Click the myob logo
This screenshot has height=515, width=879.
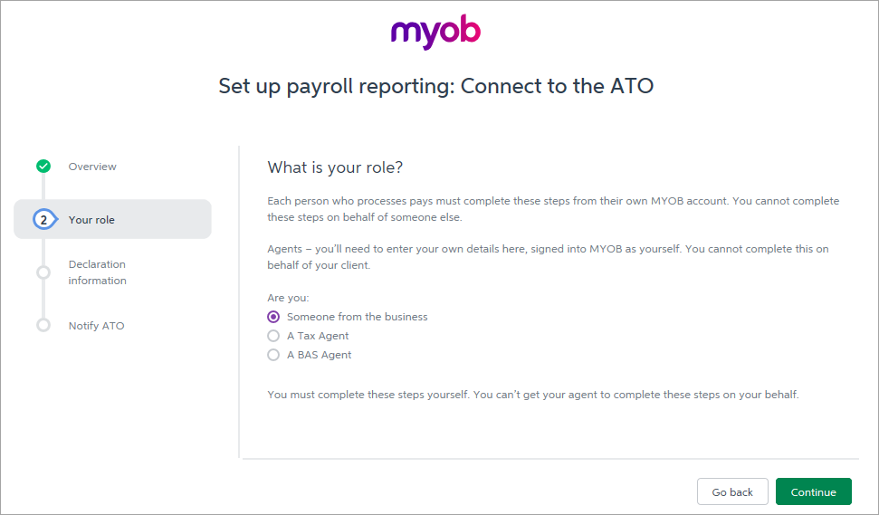(435, 32)
